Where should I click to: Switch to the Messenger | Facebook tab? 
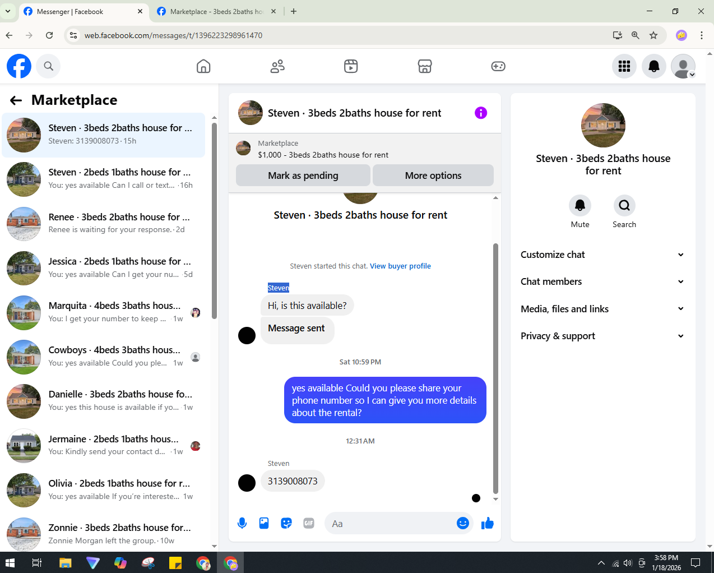click(84, 12)
